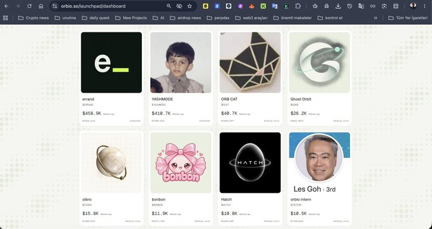
Task: Expand hidden bookmarks with double chevron
Action: click(x=375, y=18)
